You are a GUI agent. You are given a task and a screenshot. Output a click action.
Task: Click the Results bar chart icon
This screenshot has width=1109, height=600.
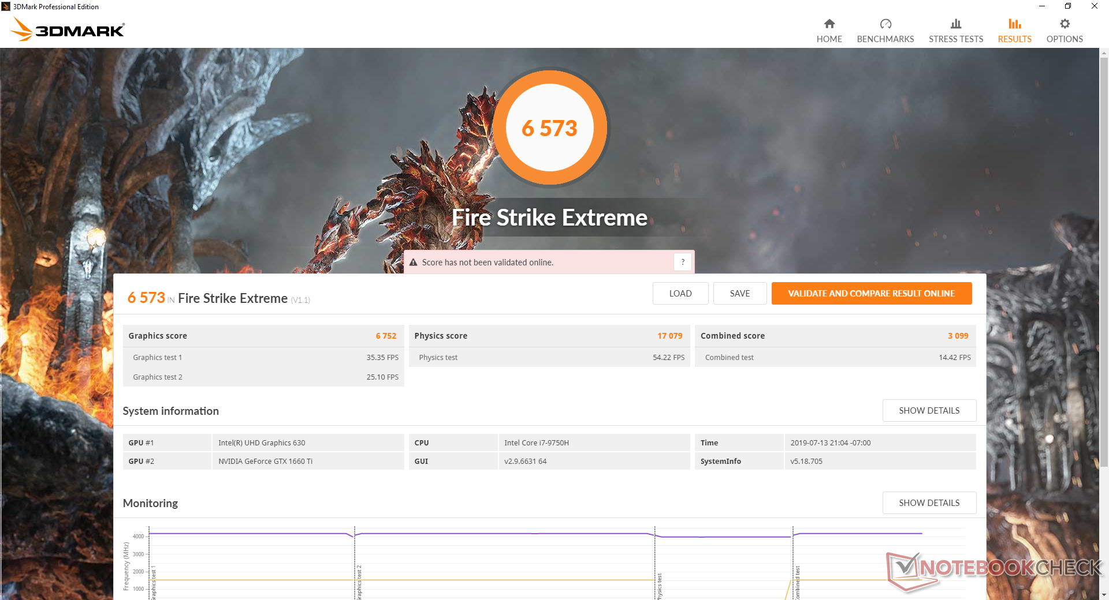(x=1015, y=24)
